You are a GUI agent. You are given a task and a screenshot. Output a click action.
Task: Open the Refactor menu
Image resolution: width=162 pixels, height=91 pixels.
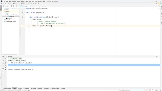(x=23, y=1)
